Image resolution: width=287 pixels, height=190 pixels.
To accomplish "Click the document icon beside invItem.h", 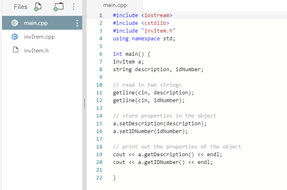I will click(15, 50).
